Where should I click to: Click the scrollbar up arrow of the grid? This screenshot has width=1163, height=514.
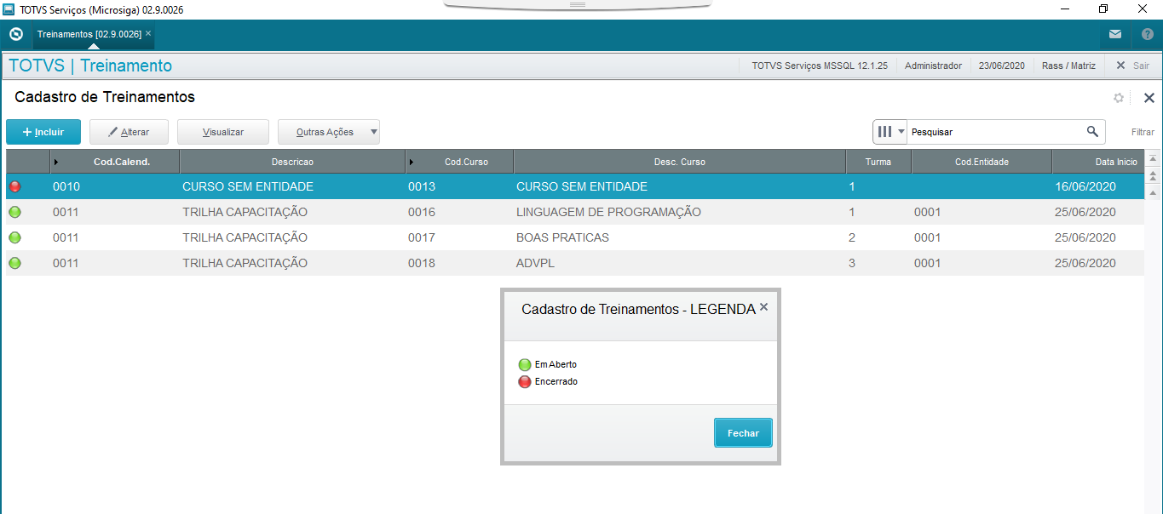(x=1154, y=192)
